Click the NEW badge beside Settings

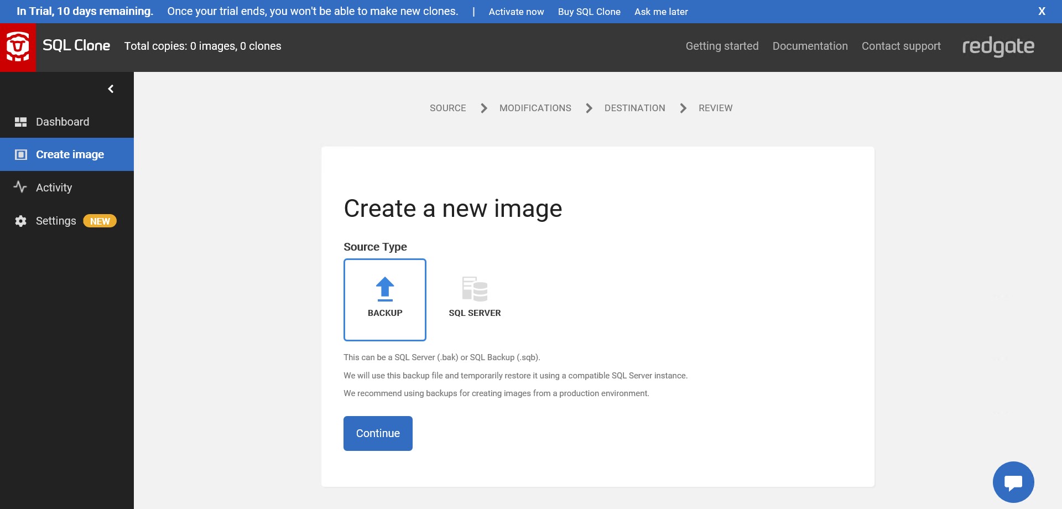[100, 221]
